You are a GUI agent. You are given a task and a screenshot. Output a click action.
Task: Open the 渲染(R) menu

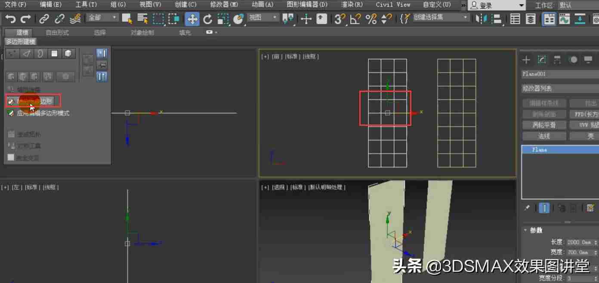point(352,5)
